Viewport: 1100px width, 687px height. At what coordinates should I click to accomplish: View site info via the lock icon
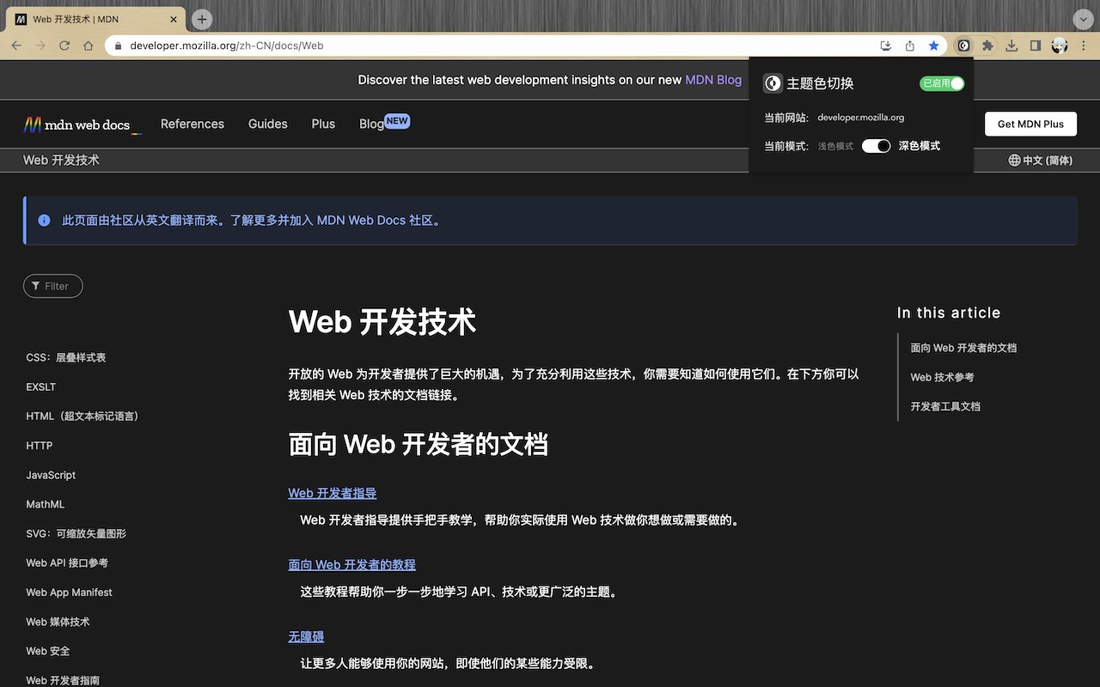click(x=118, y=46)
